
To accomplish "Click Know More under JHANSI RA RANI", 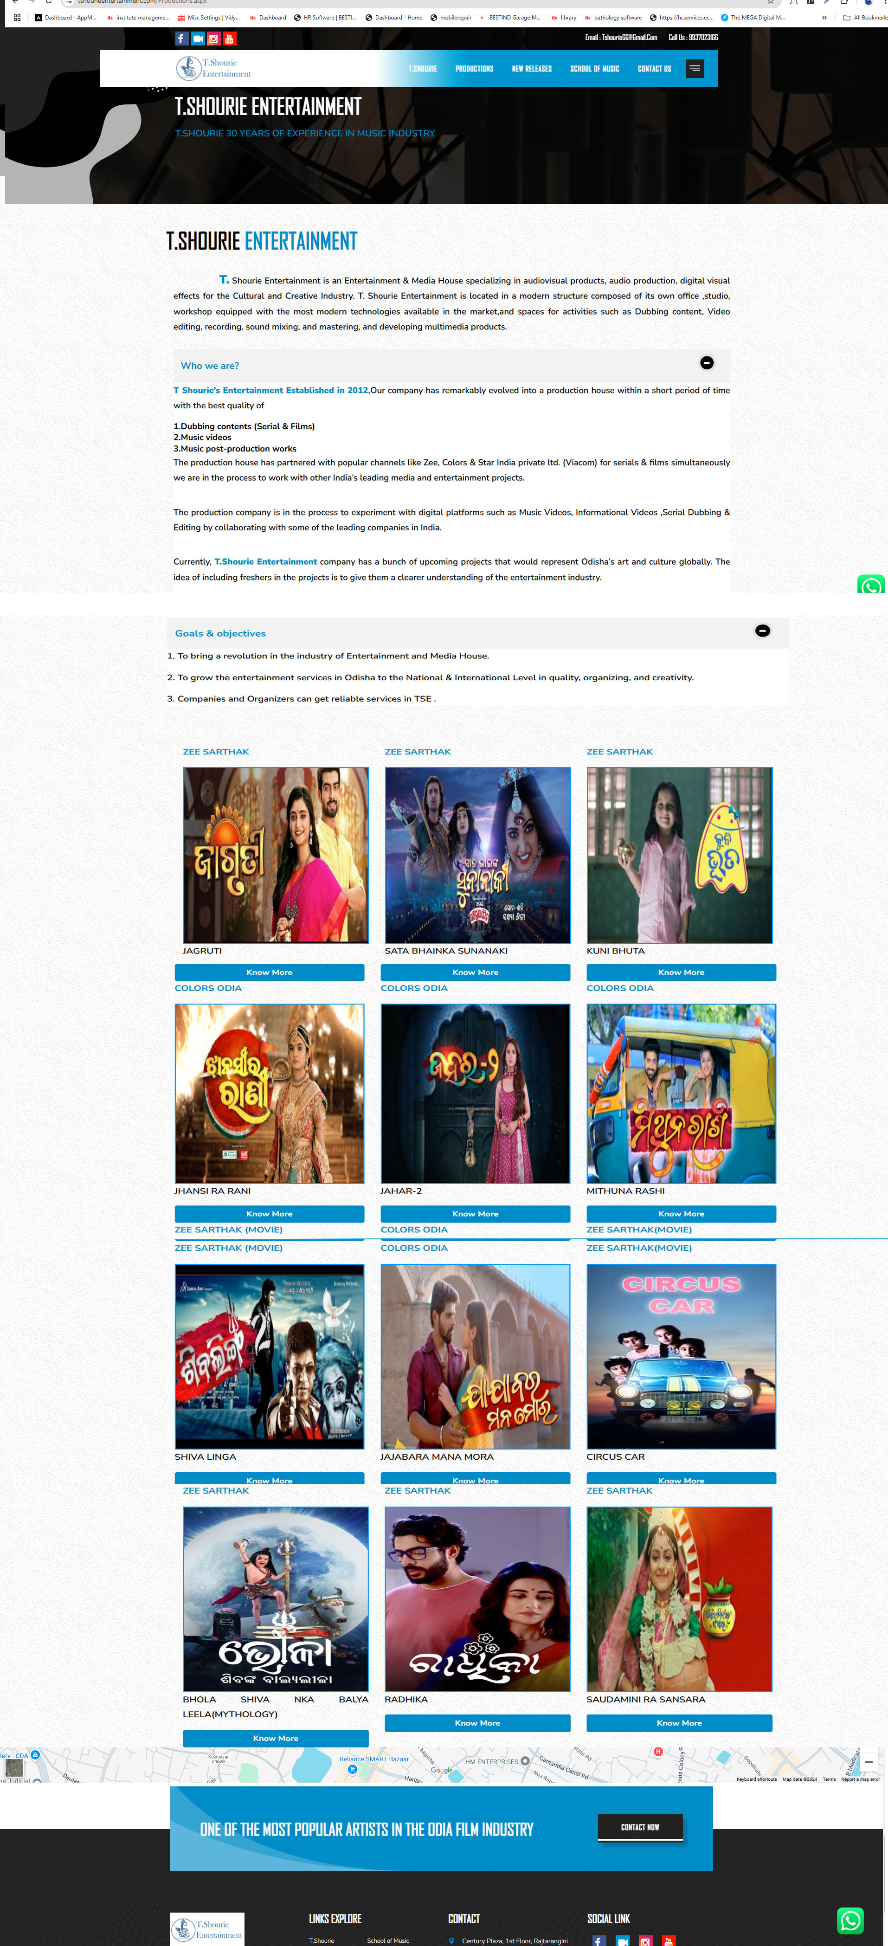I will click(x=270, y=1214).
